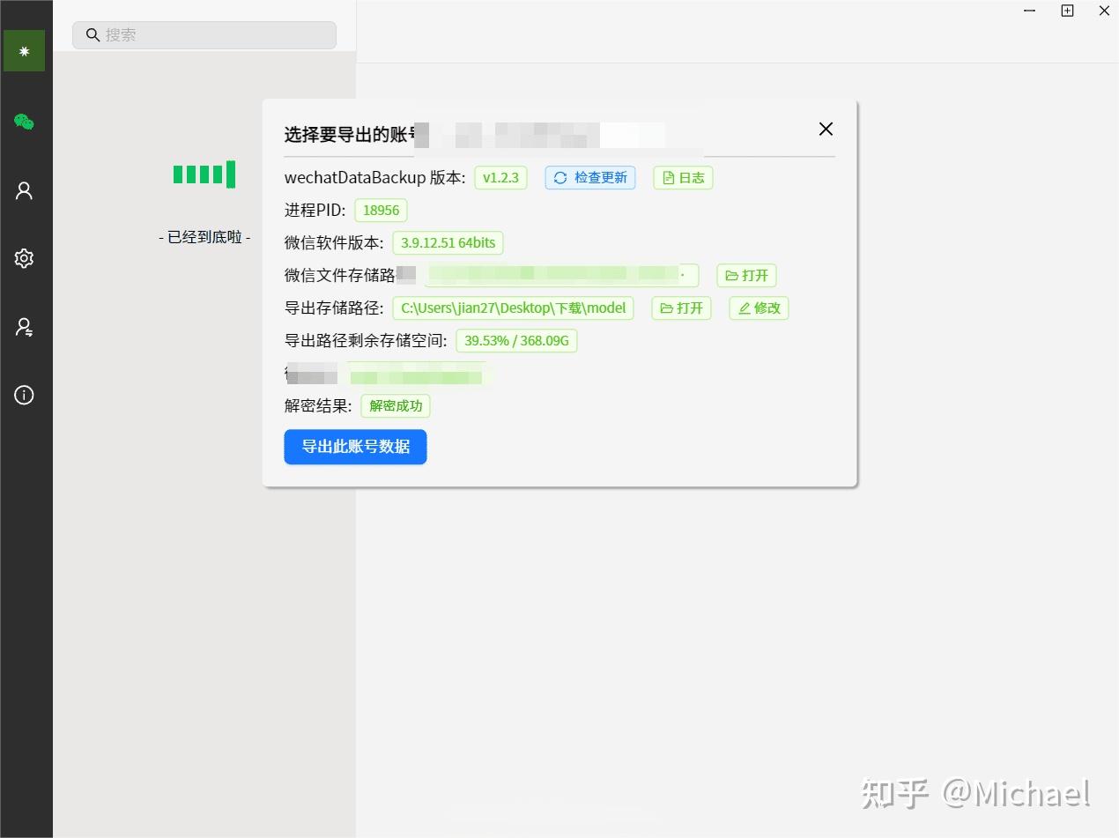Click the 检查更新 update check button

(589, 177)
